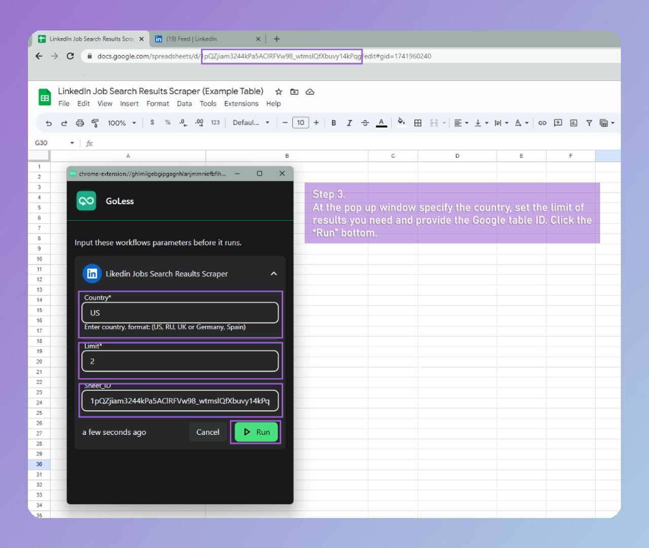Click the Print icon

coord(80,123)
